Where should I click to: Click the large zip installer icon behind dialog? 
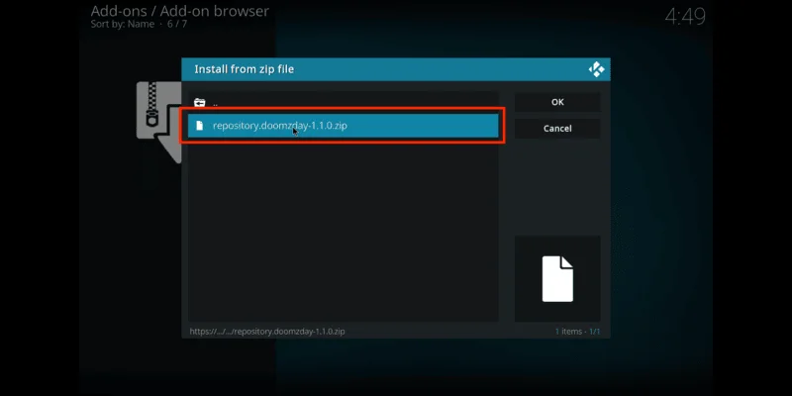point(158,119)
